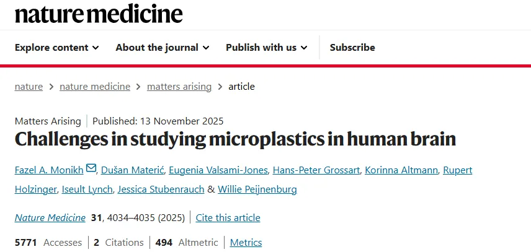
Task: View author Jessica Stubenrauch
Action: [160, 189]
